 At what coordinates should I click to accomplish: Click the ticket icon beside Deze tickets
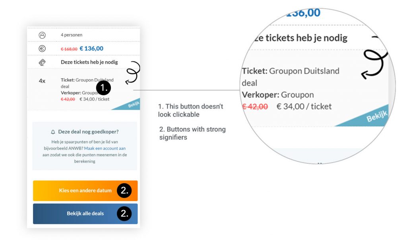point(42,62)
